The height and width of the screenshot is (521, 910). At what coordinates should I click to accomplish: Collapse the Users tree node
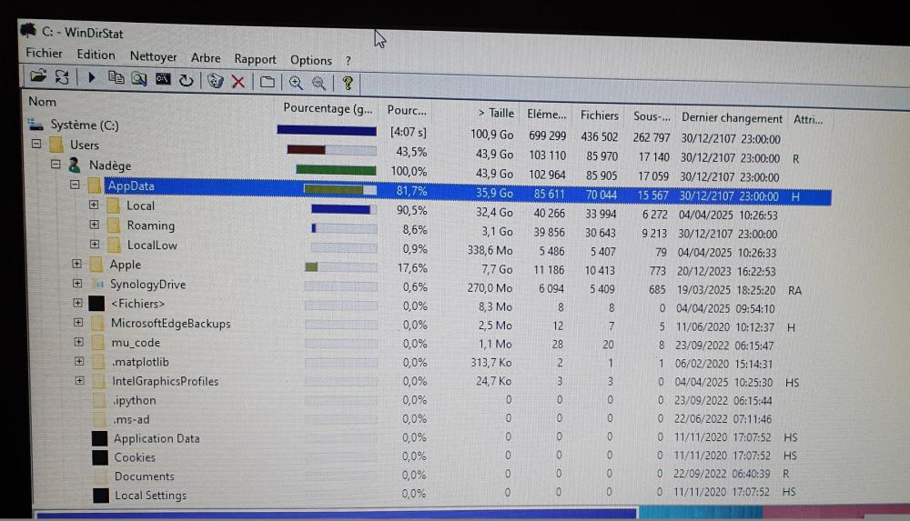point(36,144)
